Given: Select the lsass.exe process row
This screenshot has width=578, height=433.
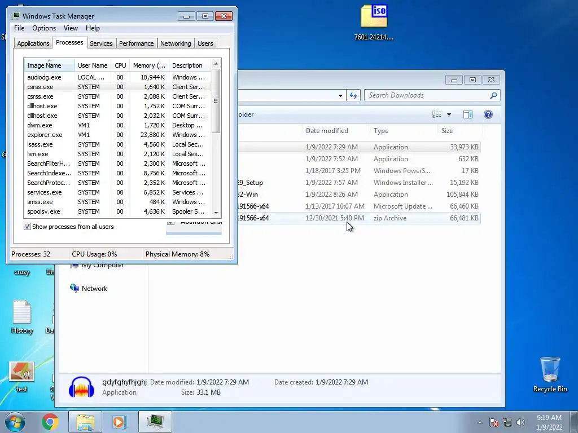Looking at the screenshot, I should coord(117,144).
